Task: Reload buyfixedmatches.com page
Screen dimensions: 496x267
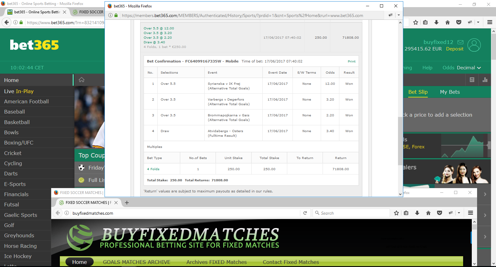Action: click(x=305, y=213)
